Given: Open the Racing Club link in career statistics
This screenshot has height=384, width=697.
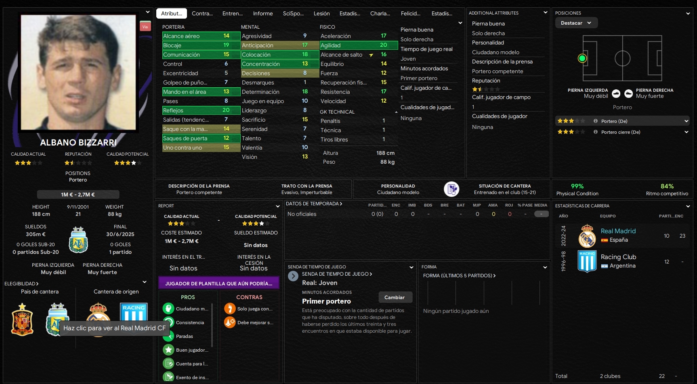Looking at the screenshot, I should click(x=619, y=257).
